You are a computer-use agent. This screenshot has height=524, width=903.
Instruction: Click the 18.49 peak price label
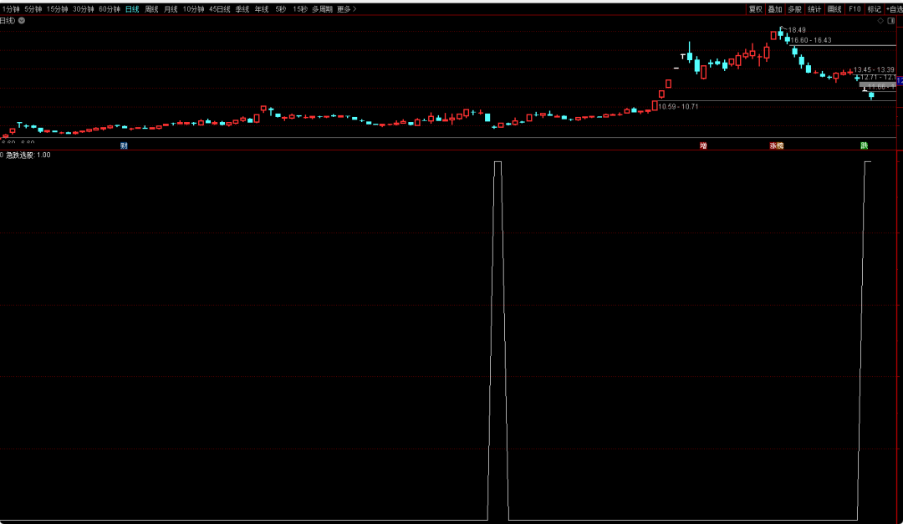click(797, 30)
